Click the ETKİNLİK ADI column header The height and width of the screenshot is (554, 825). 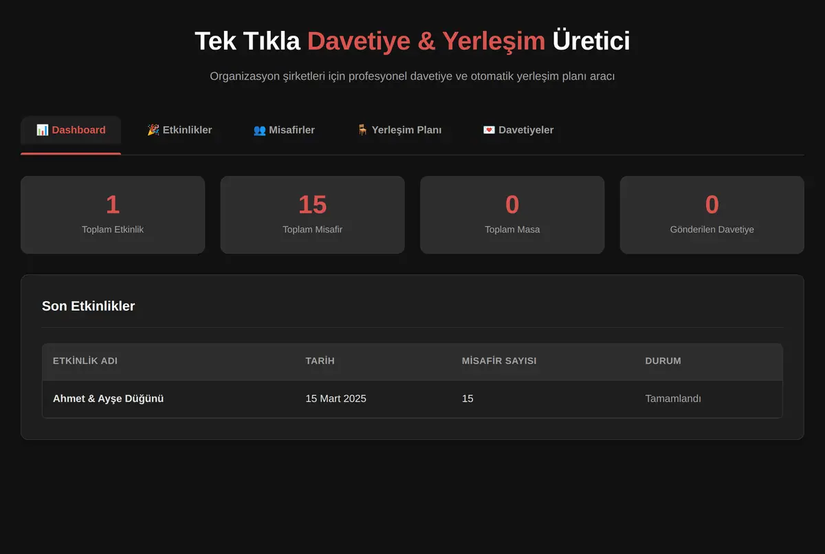coord(85,361)
